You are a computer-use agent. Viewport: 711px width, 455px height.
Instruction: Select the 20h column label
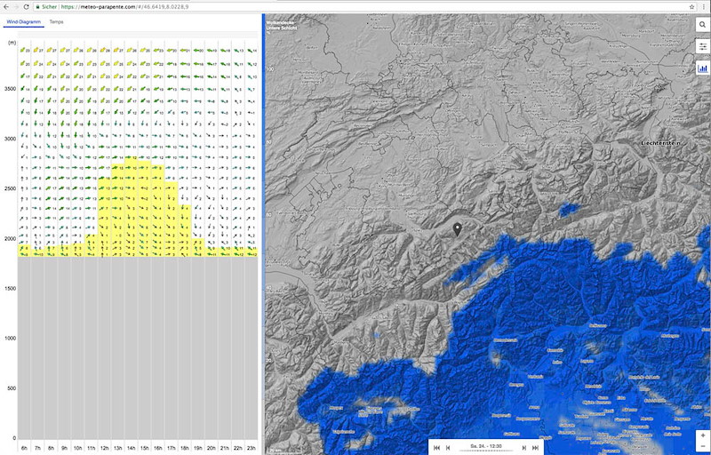pos(212,448)
